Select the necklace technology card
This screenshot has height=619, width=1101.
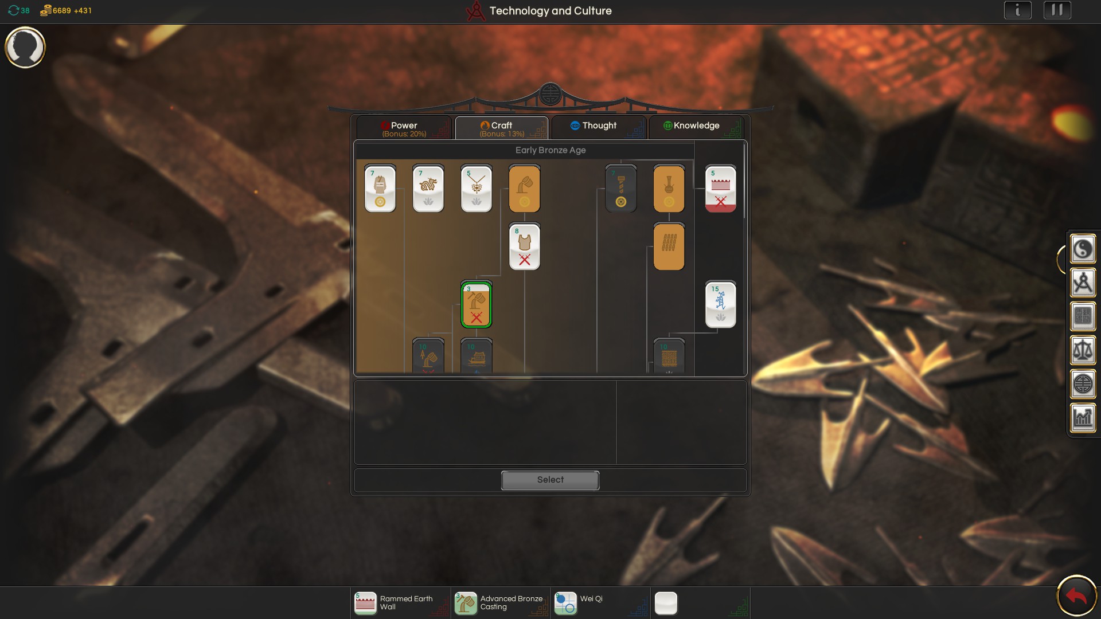point(476,189)
